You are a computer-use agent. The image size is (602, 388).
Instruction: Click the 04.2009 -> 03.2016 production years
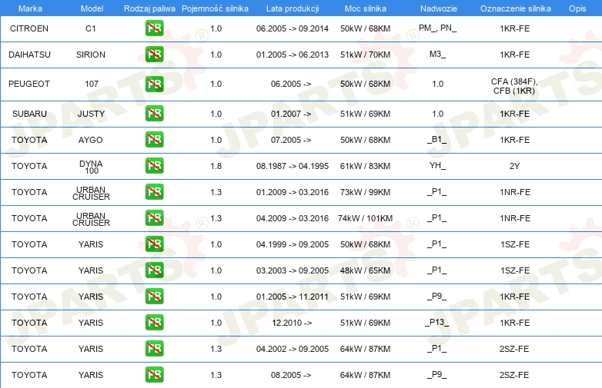click(x=293, y=218)
